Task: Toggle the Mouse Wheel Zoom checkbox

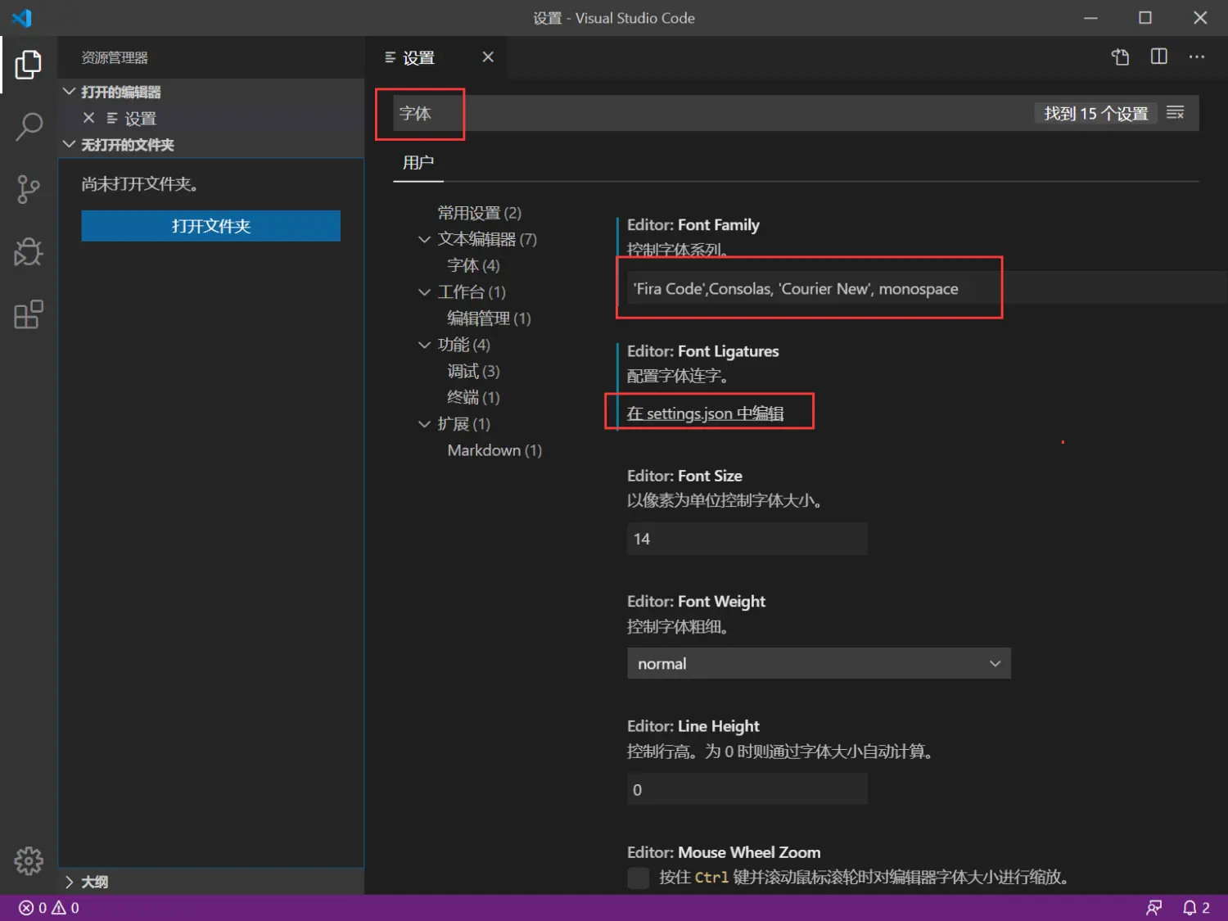Action: pos(639,878)
